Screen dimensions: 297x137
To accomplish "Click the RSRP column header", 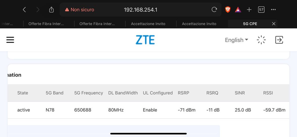I will 183,93.
